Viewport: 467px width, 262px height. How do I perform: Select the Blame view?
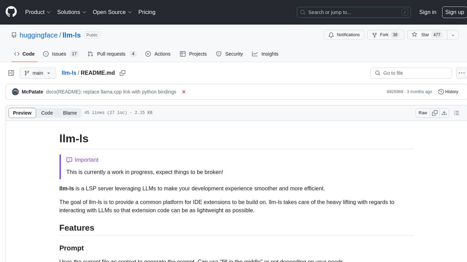pos(70,113)
